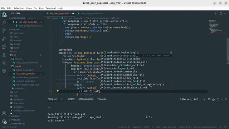
Task: Open the Selection menu
Action: (x=19, y=8)
